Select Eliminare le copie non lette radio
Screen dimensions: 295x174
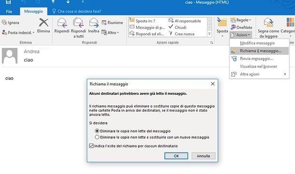[97, 131]
